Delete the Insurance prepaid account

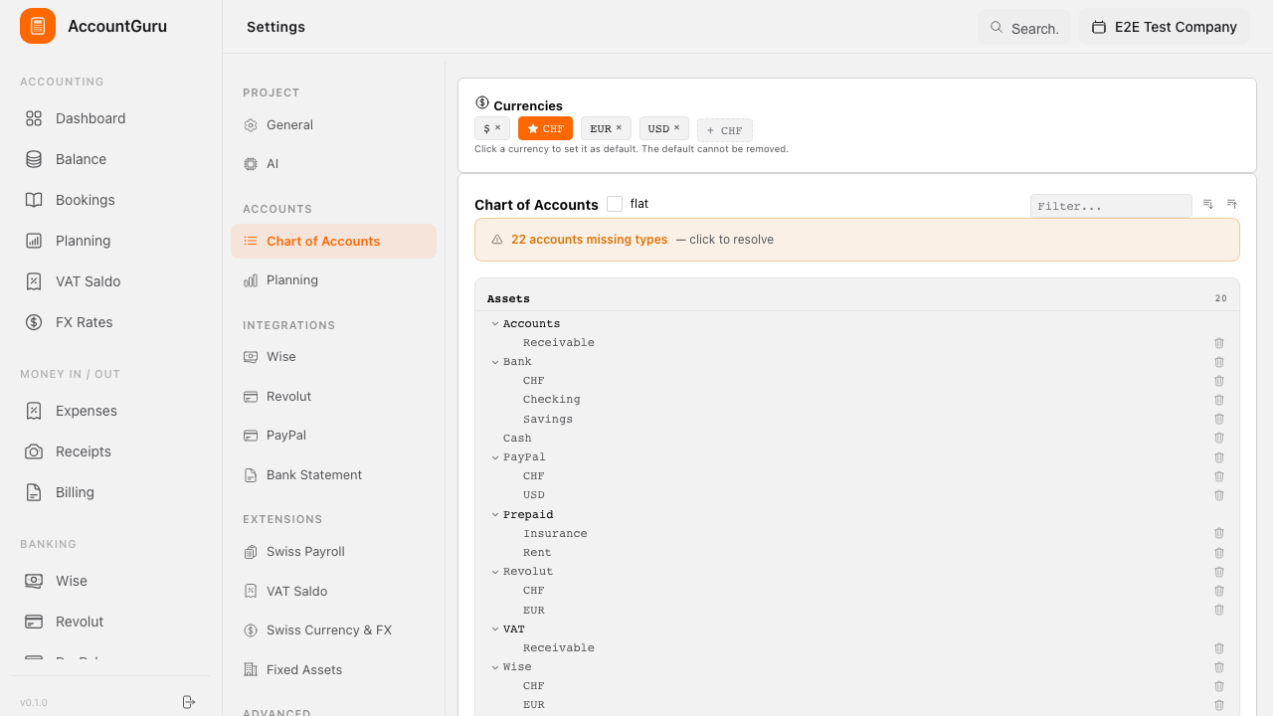(1219, 534)
